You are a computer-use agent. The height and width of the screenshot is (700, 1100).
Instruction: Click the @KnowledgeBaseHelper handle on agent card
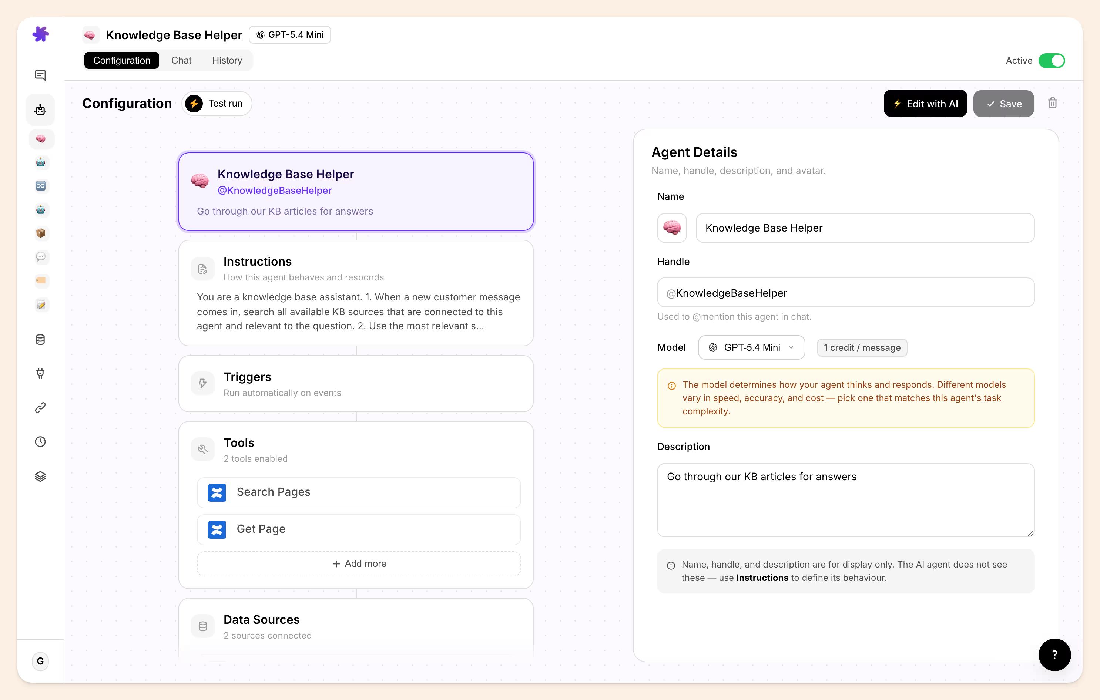pyautogui.click(x=275, y=191)
